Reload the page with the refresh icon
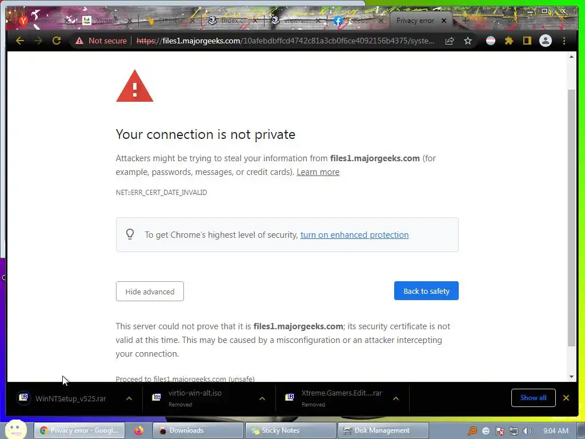Viewport: 585px width, 439px height. point(57,41)
